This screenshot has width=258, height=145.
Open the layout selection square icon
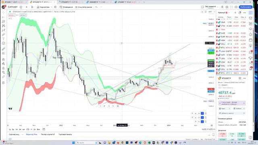[x=202, y=7]
